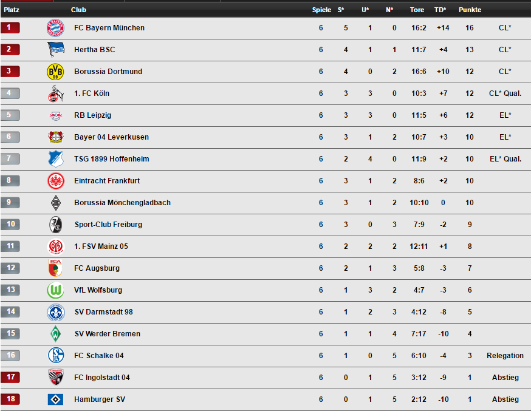The image size is (531, 411).
Task: Open the 1. FSV Mainz 05 link
Action: pyautogui.click(x=101, y=246)
